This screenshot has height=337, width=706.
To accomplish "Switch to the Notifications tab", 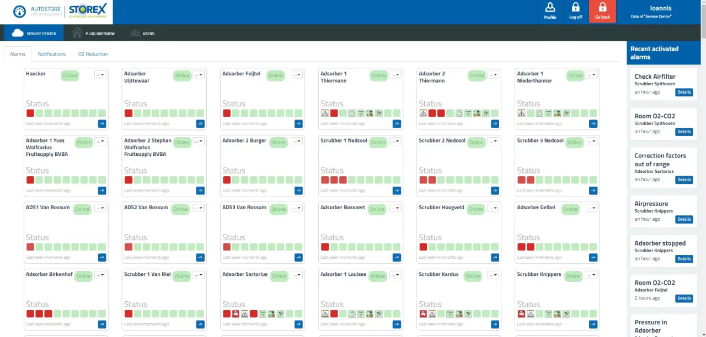I will (x=52, y=54).
